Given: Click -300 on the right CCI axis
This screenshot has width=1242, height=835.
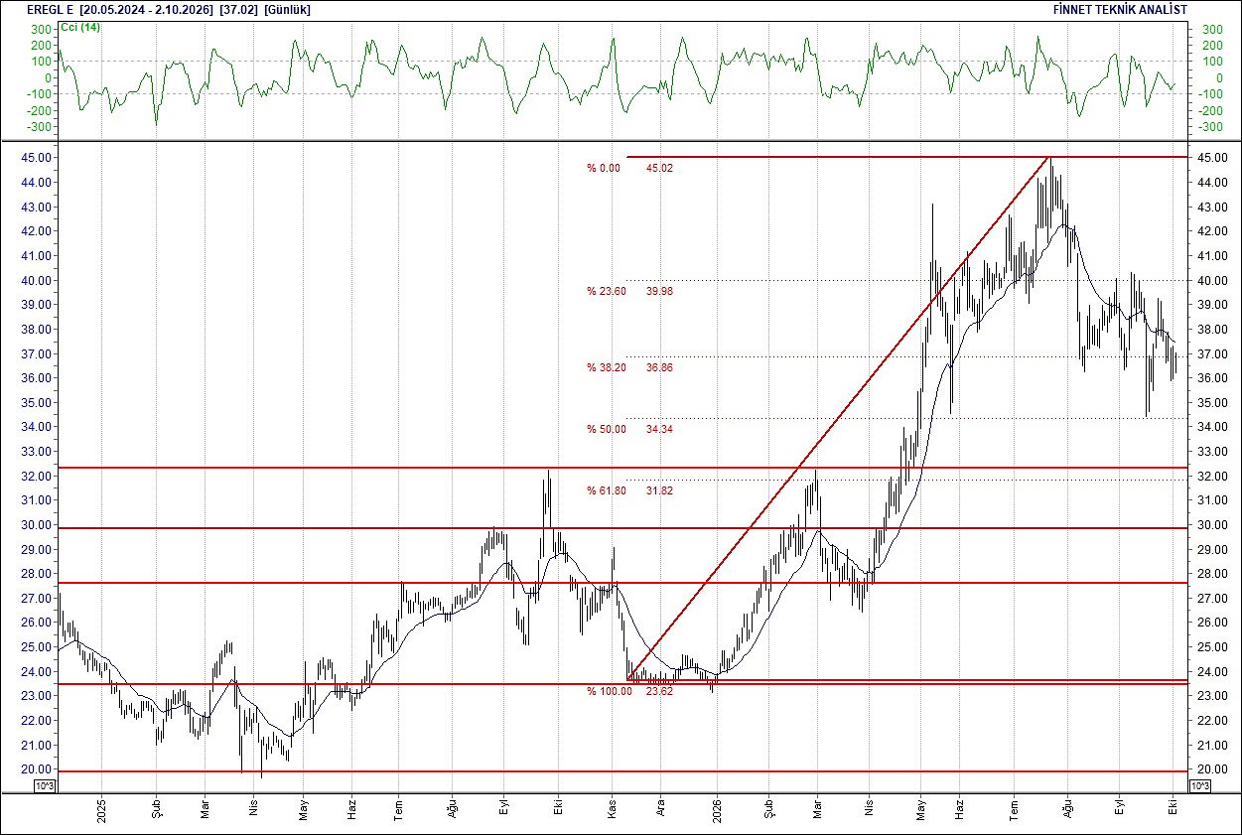Looking at the screenshot, I should click(1212, 127).
